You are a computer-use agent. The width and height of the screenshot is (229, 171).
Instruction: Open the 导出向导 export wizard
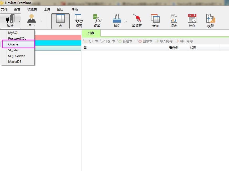pos(184,41)
